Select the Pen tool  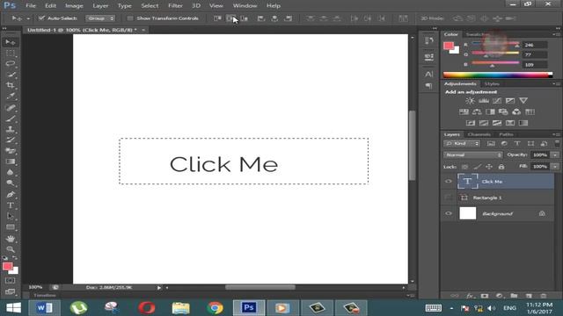click(10, 195)
